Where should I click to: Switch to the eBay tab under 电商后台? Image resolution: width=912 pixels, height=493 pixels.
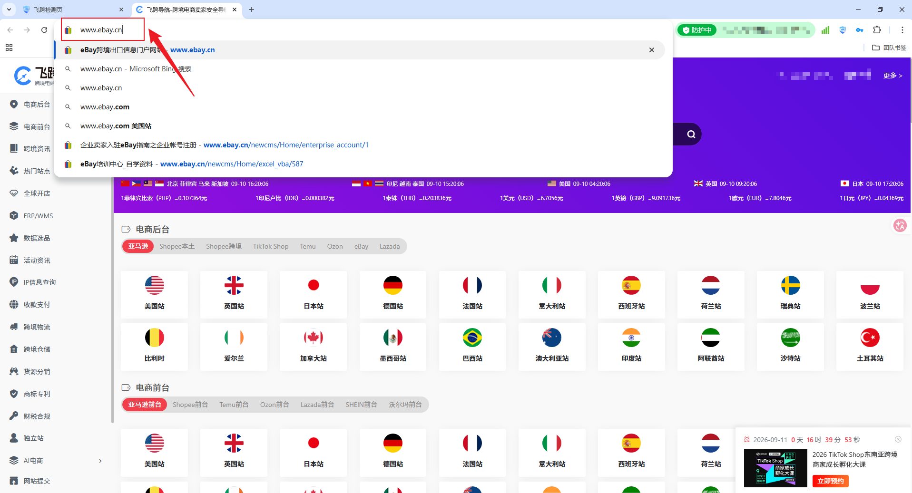[x=361, y=246]
